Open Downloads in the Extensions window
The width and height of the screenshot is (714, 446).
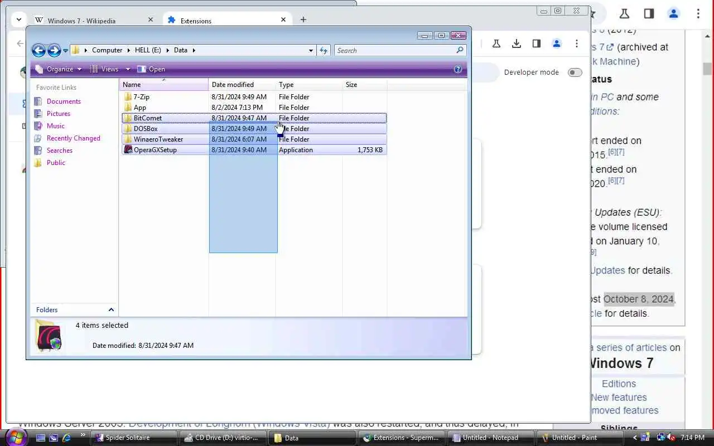[517, 43]
